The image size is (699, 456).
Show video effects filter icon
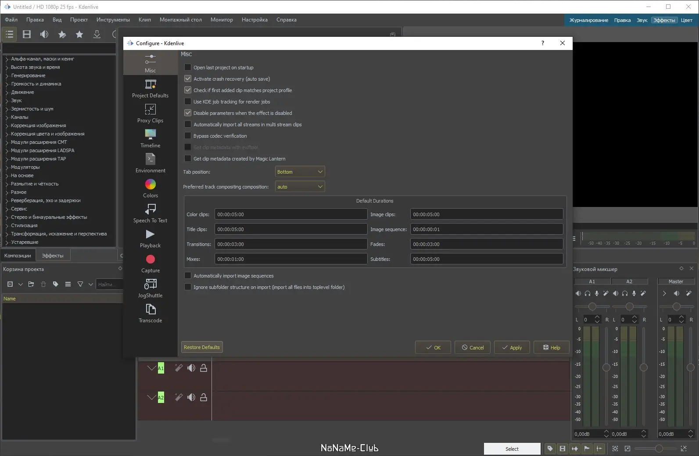27,34
